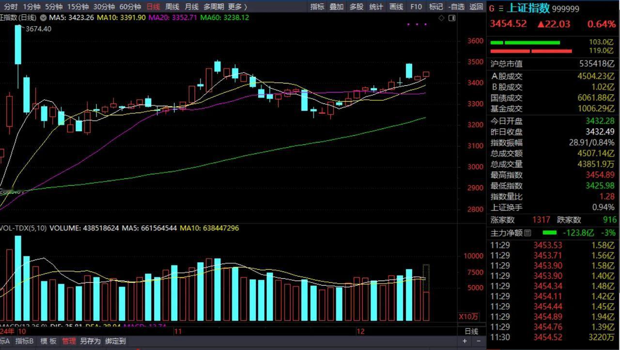Image resolution: width=620 pixels, height=350 pixels.
Task: Click the 最低指数 value 3425.98
Action: (600, 186)
